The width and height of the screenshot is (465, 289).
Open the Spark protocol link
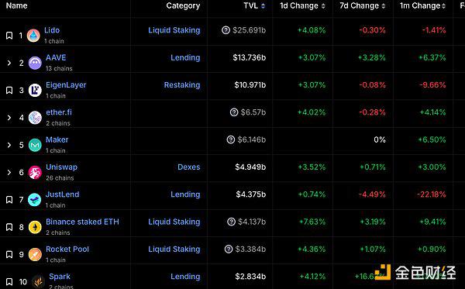tap(60, 277)
